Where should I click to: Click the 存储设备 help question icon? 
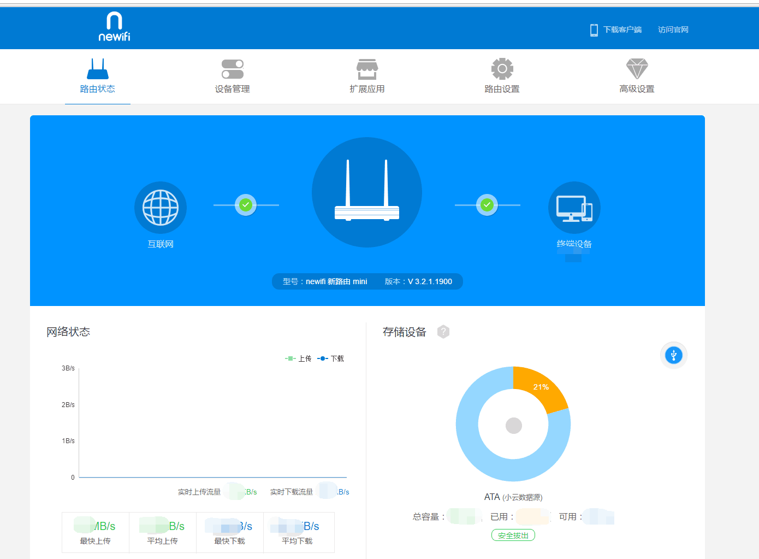pyautogui.click(x=443, y=332)
